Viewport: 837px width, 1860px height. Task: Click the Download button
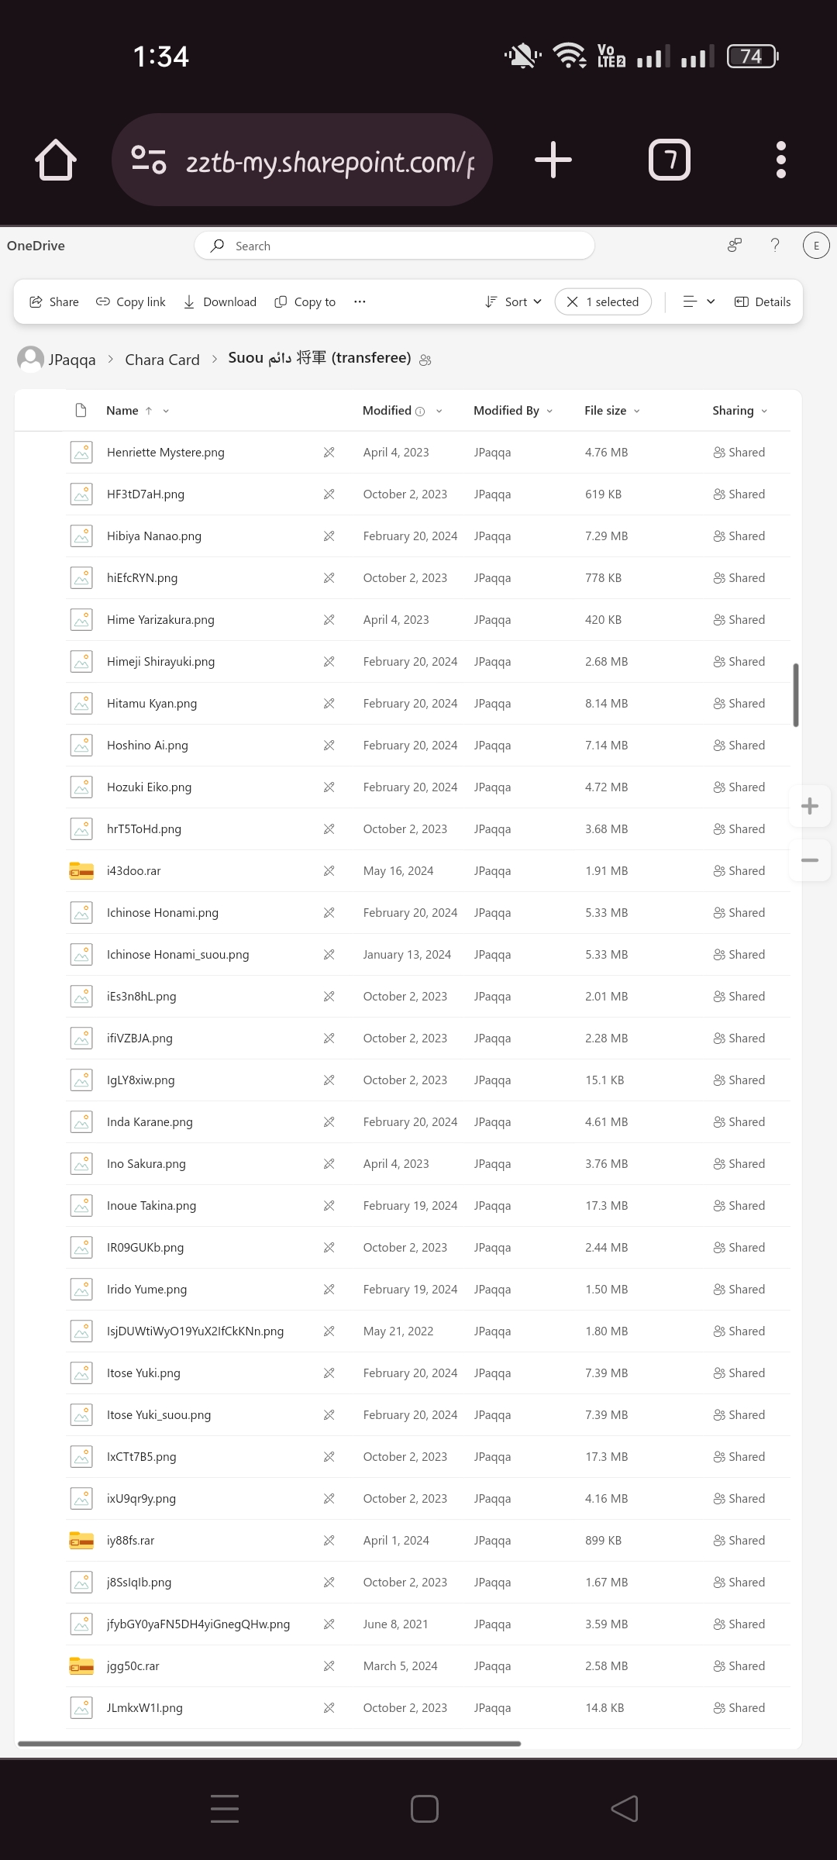click(x=220, y=301)
